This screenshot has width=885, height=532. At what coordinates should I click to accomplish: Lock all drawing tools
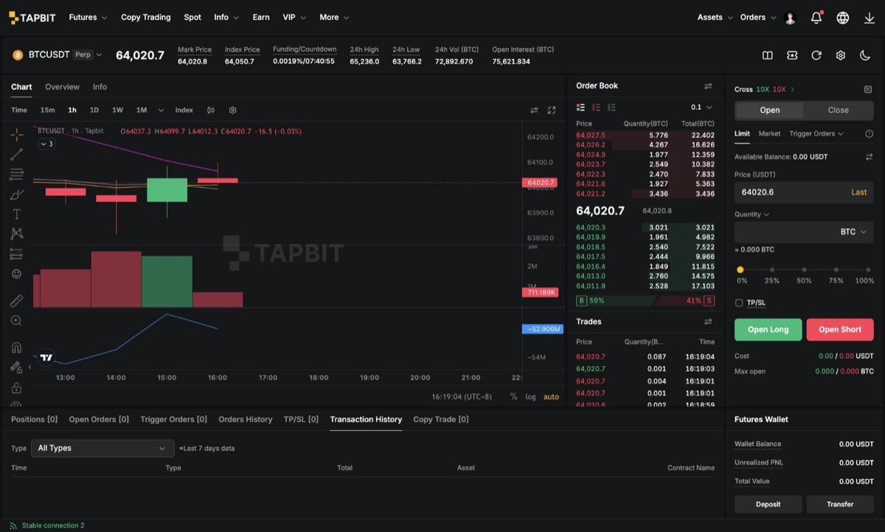click(16, 387)
